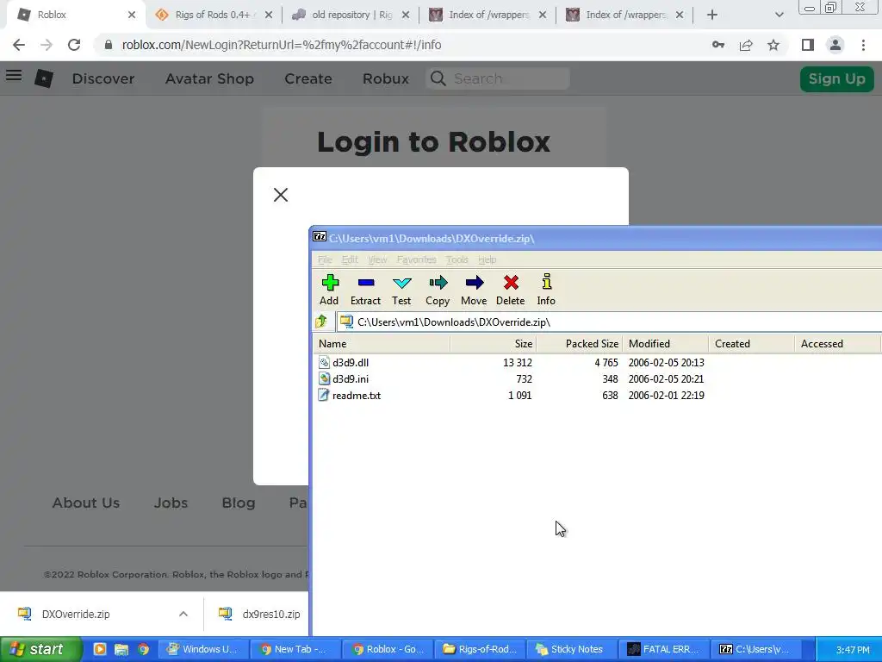Viewport: 882px width, 662px height.
Task: Click the About Us footer link
Action: tap(86, 503)
